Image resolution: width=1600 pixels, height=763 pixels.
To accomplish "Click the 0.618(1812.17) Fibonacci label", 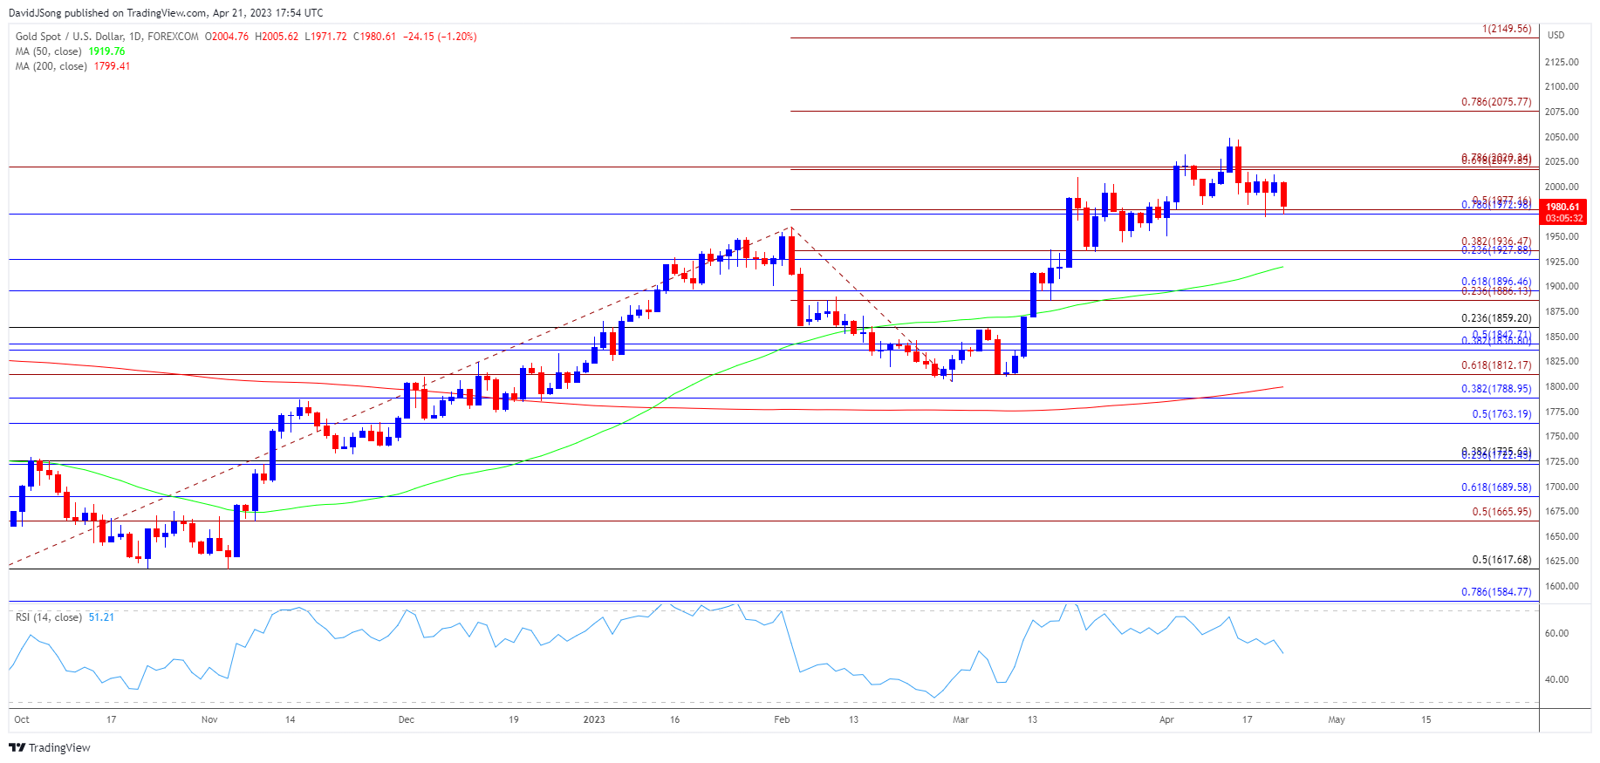I will (1496, 365).
